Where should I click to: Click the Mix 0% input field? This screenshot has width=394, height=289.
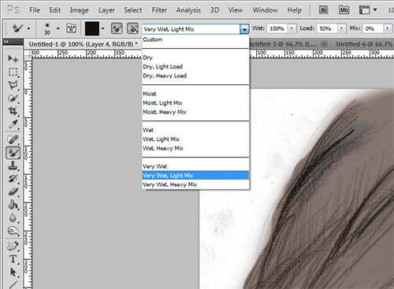coord(373,28)
